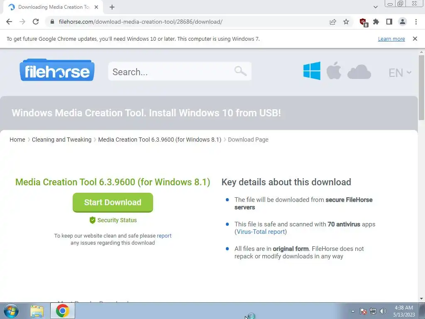Click the address bar URL
Viewport: 425px width, 319px height.
140,22
